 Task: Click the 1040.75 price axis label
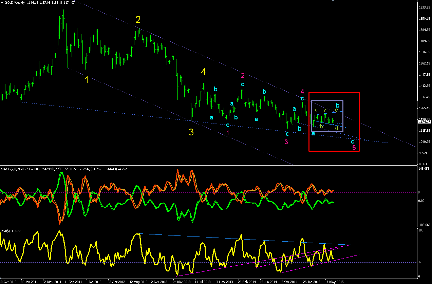(424, 142)
